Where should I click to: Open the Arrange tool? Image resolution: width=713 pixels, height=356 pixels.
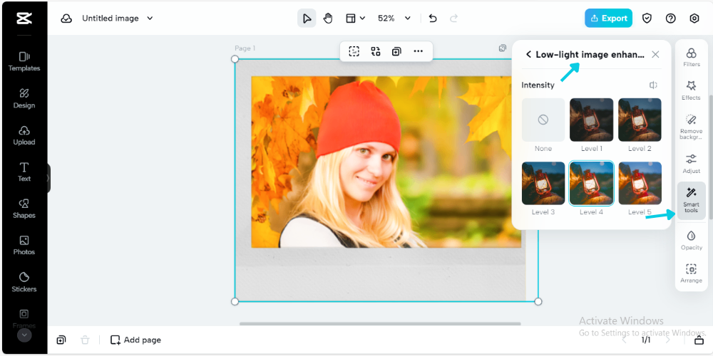[x=691, y=273]
